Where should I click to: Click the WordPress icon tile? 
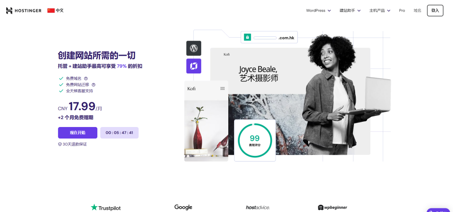coord(194,48)
